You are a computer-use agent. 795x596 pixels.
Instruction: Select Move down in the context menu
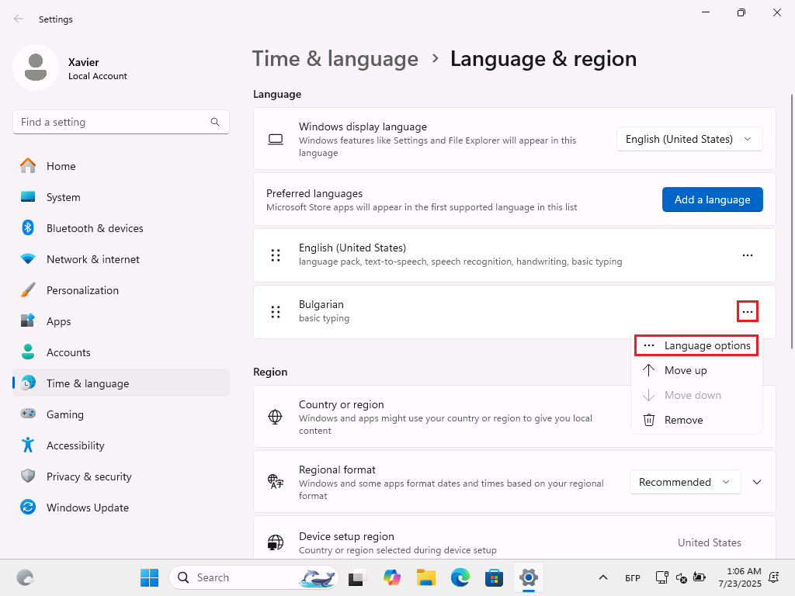click(x=696, y=395)
